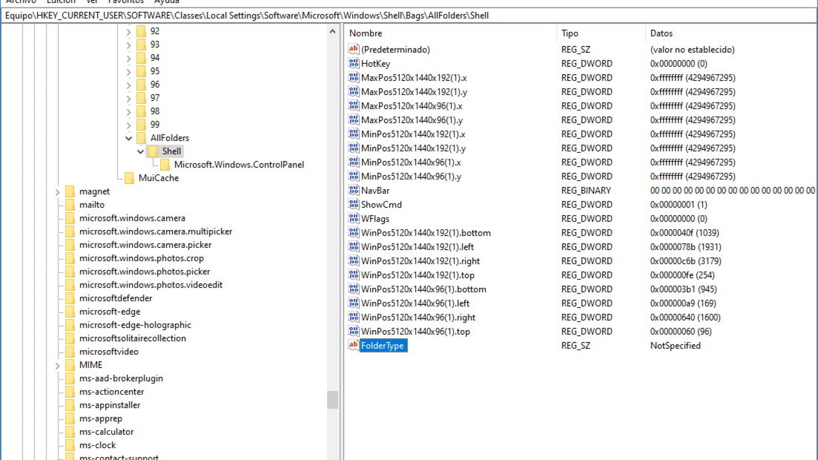
Task: Sort values by the Nombre column header
Action: pyautogui.click(x=450, y=33)
